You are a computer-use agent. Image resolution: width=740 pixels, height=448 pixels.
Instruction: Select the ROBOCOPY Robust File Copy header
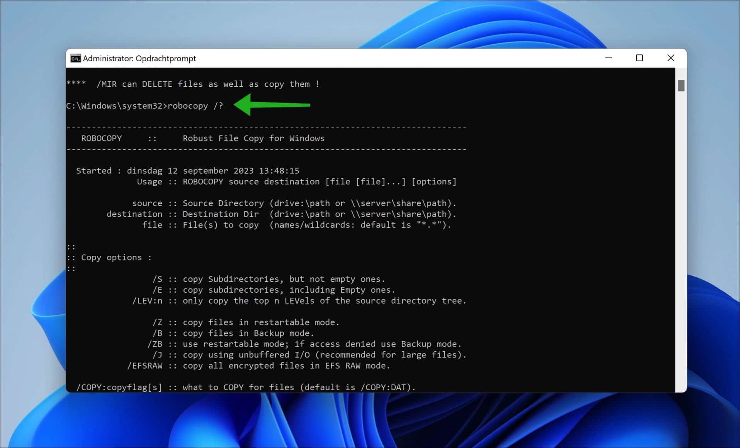(202, 138)
